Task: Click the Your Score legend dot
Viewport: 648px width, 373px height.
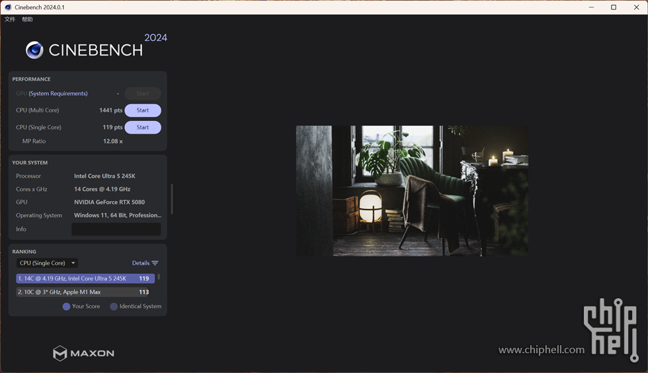Action: [x=66, y=306]
